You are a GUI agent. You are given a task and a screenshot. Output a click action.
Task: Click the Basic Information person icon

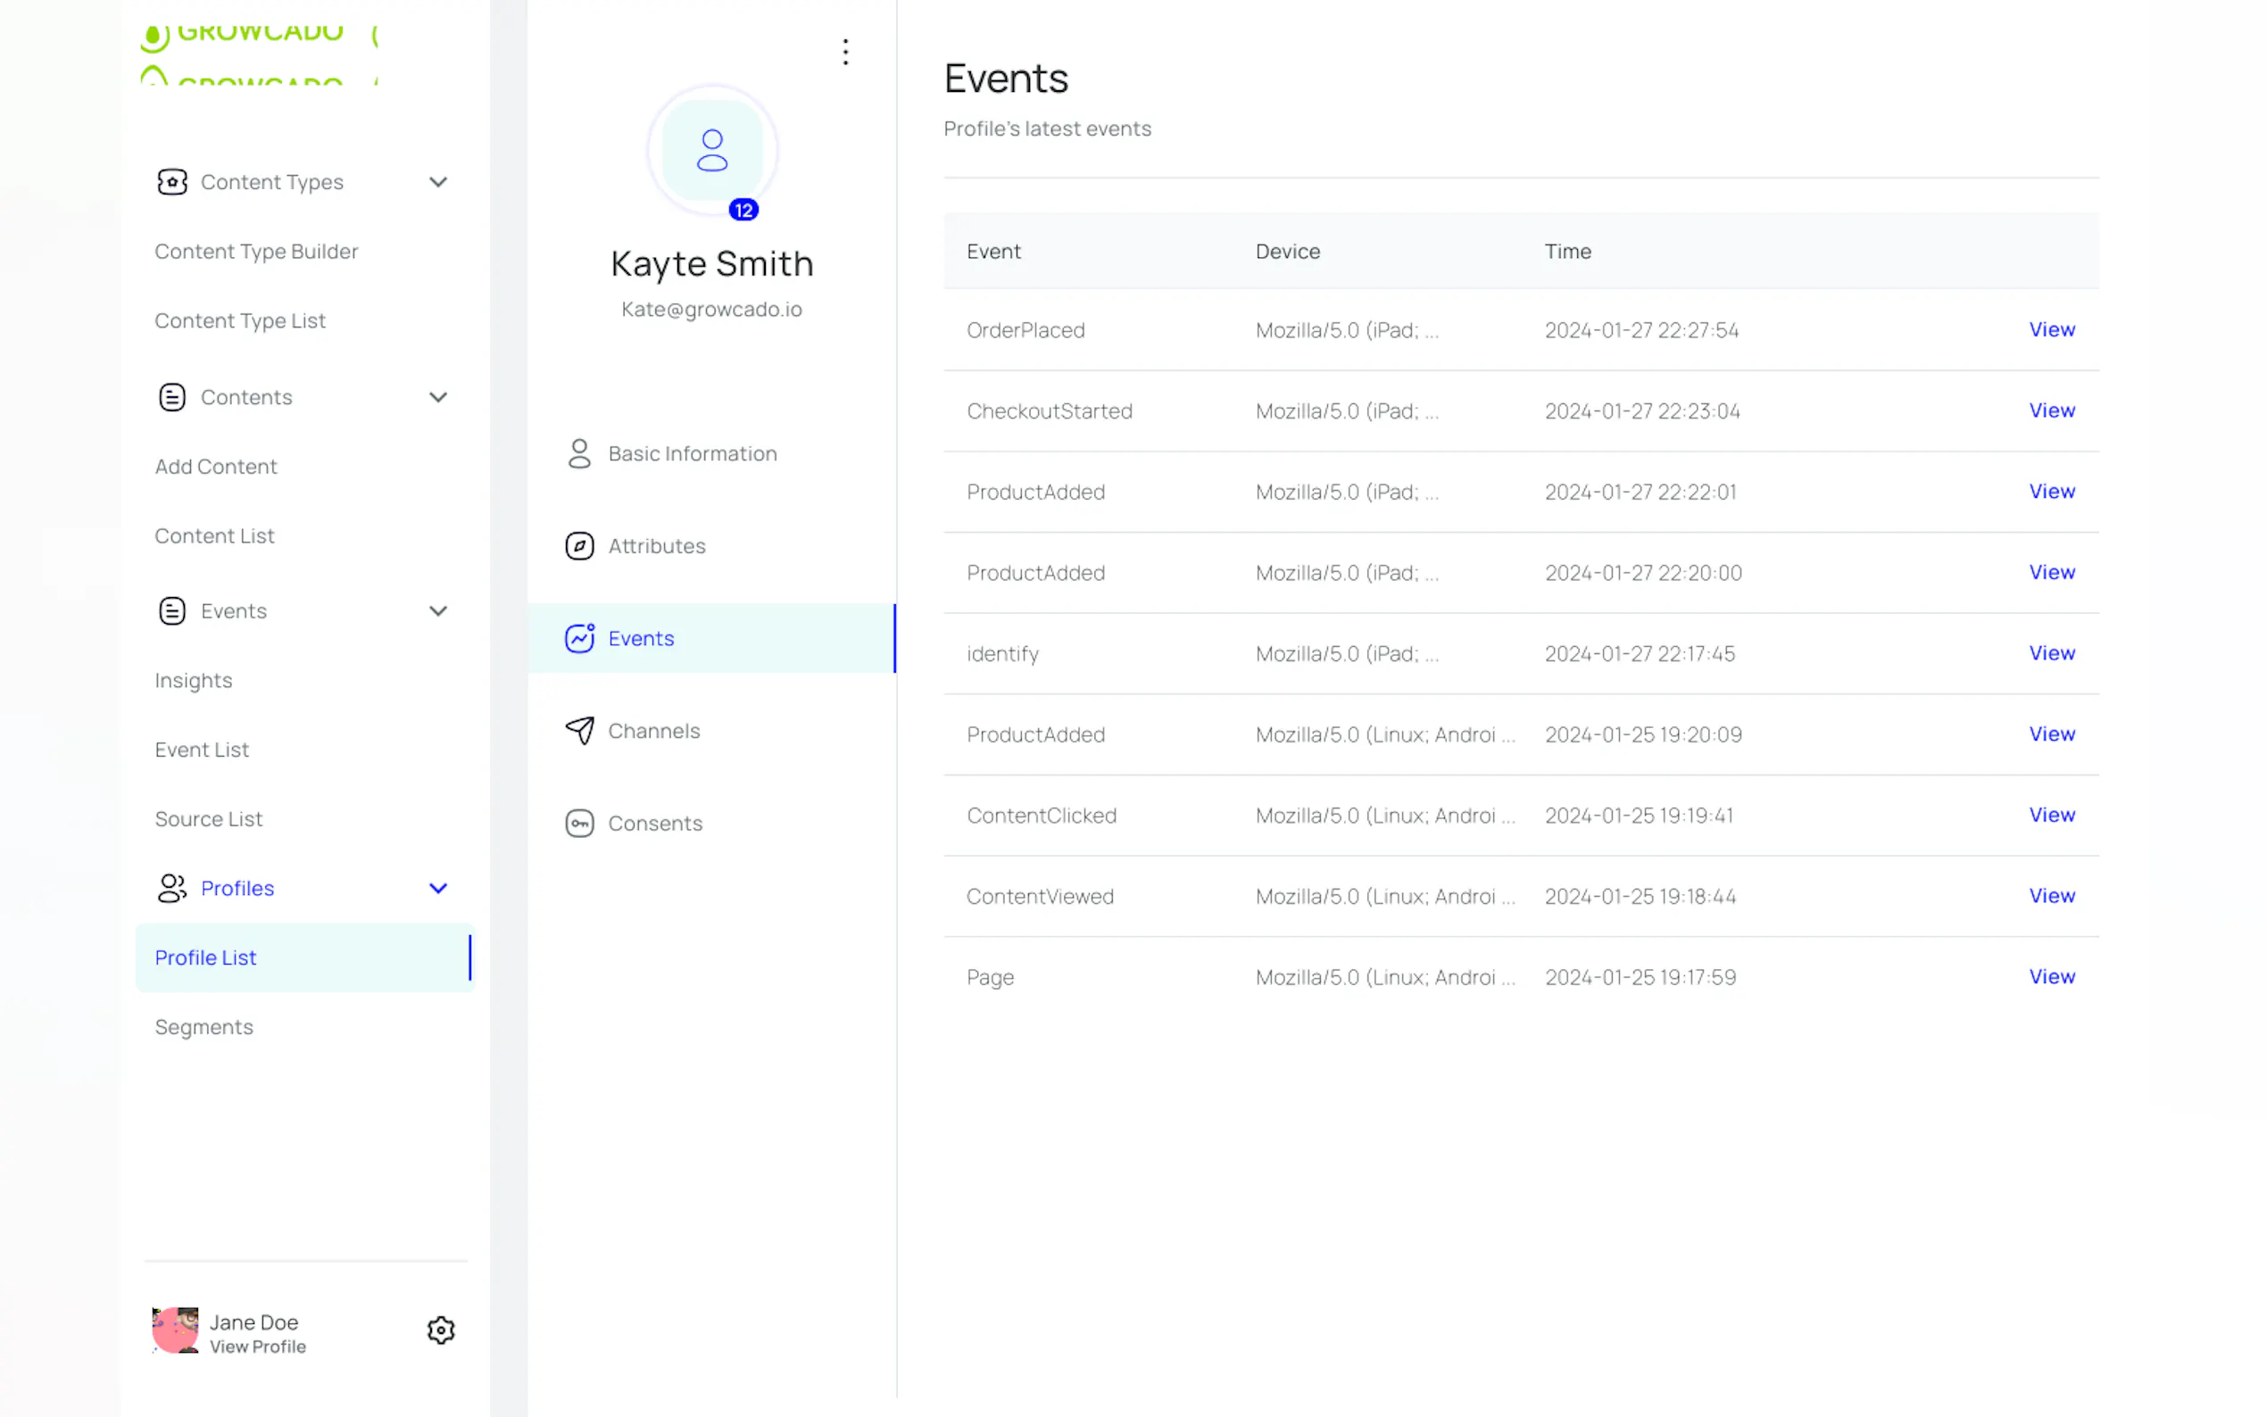coord(579,453)
